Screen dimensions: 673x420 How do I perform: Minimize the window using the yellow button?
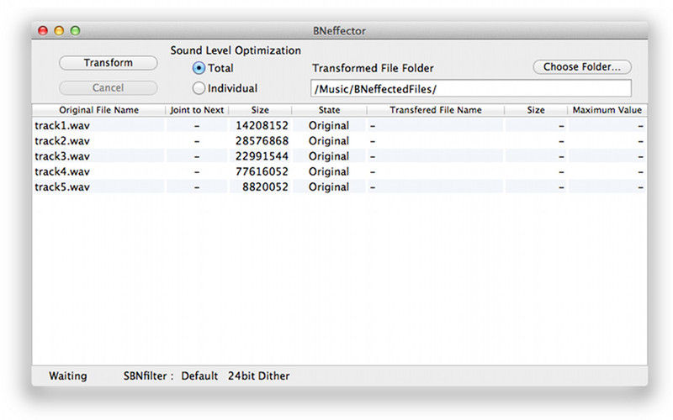(59, 30)
